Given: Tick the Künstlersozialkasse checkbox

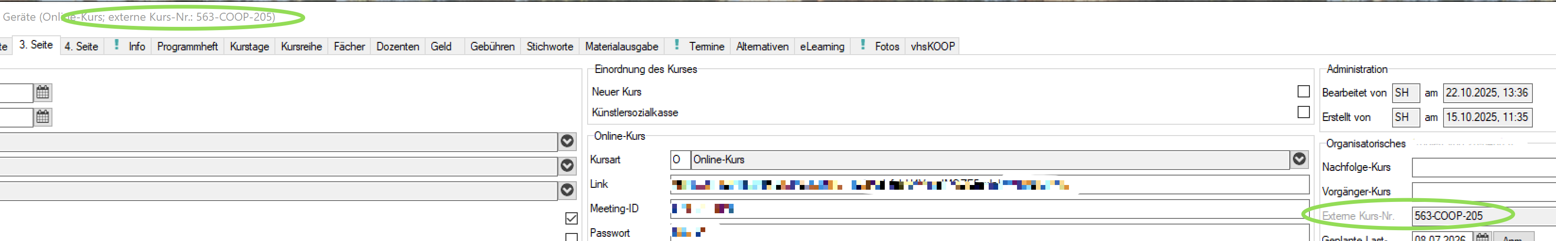Looking at the screenshot, I should pyautogui.click(x=1303, y=112).
